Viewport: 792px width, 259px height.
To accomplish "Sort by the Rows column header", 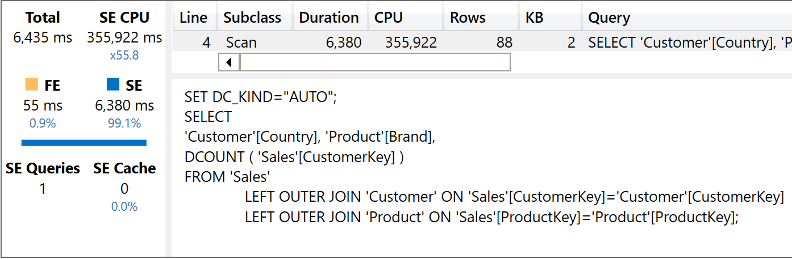I will [481, 18].
